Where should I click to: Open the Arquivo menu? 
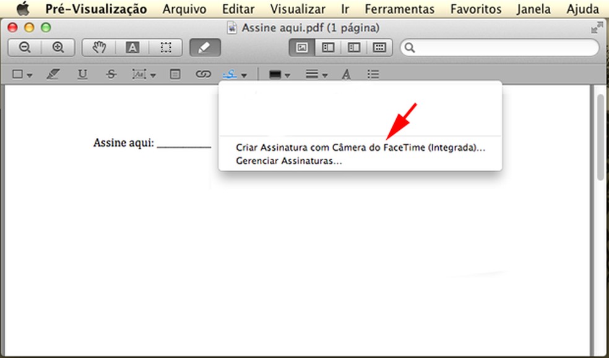pyautogui.click(x=184, y=9)
